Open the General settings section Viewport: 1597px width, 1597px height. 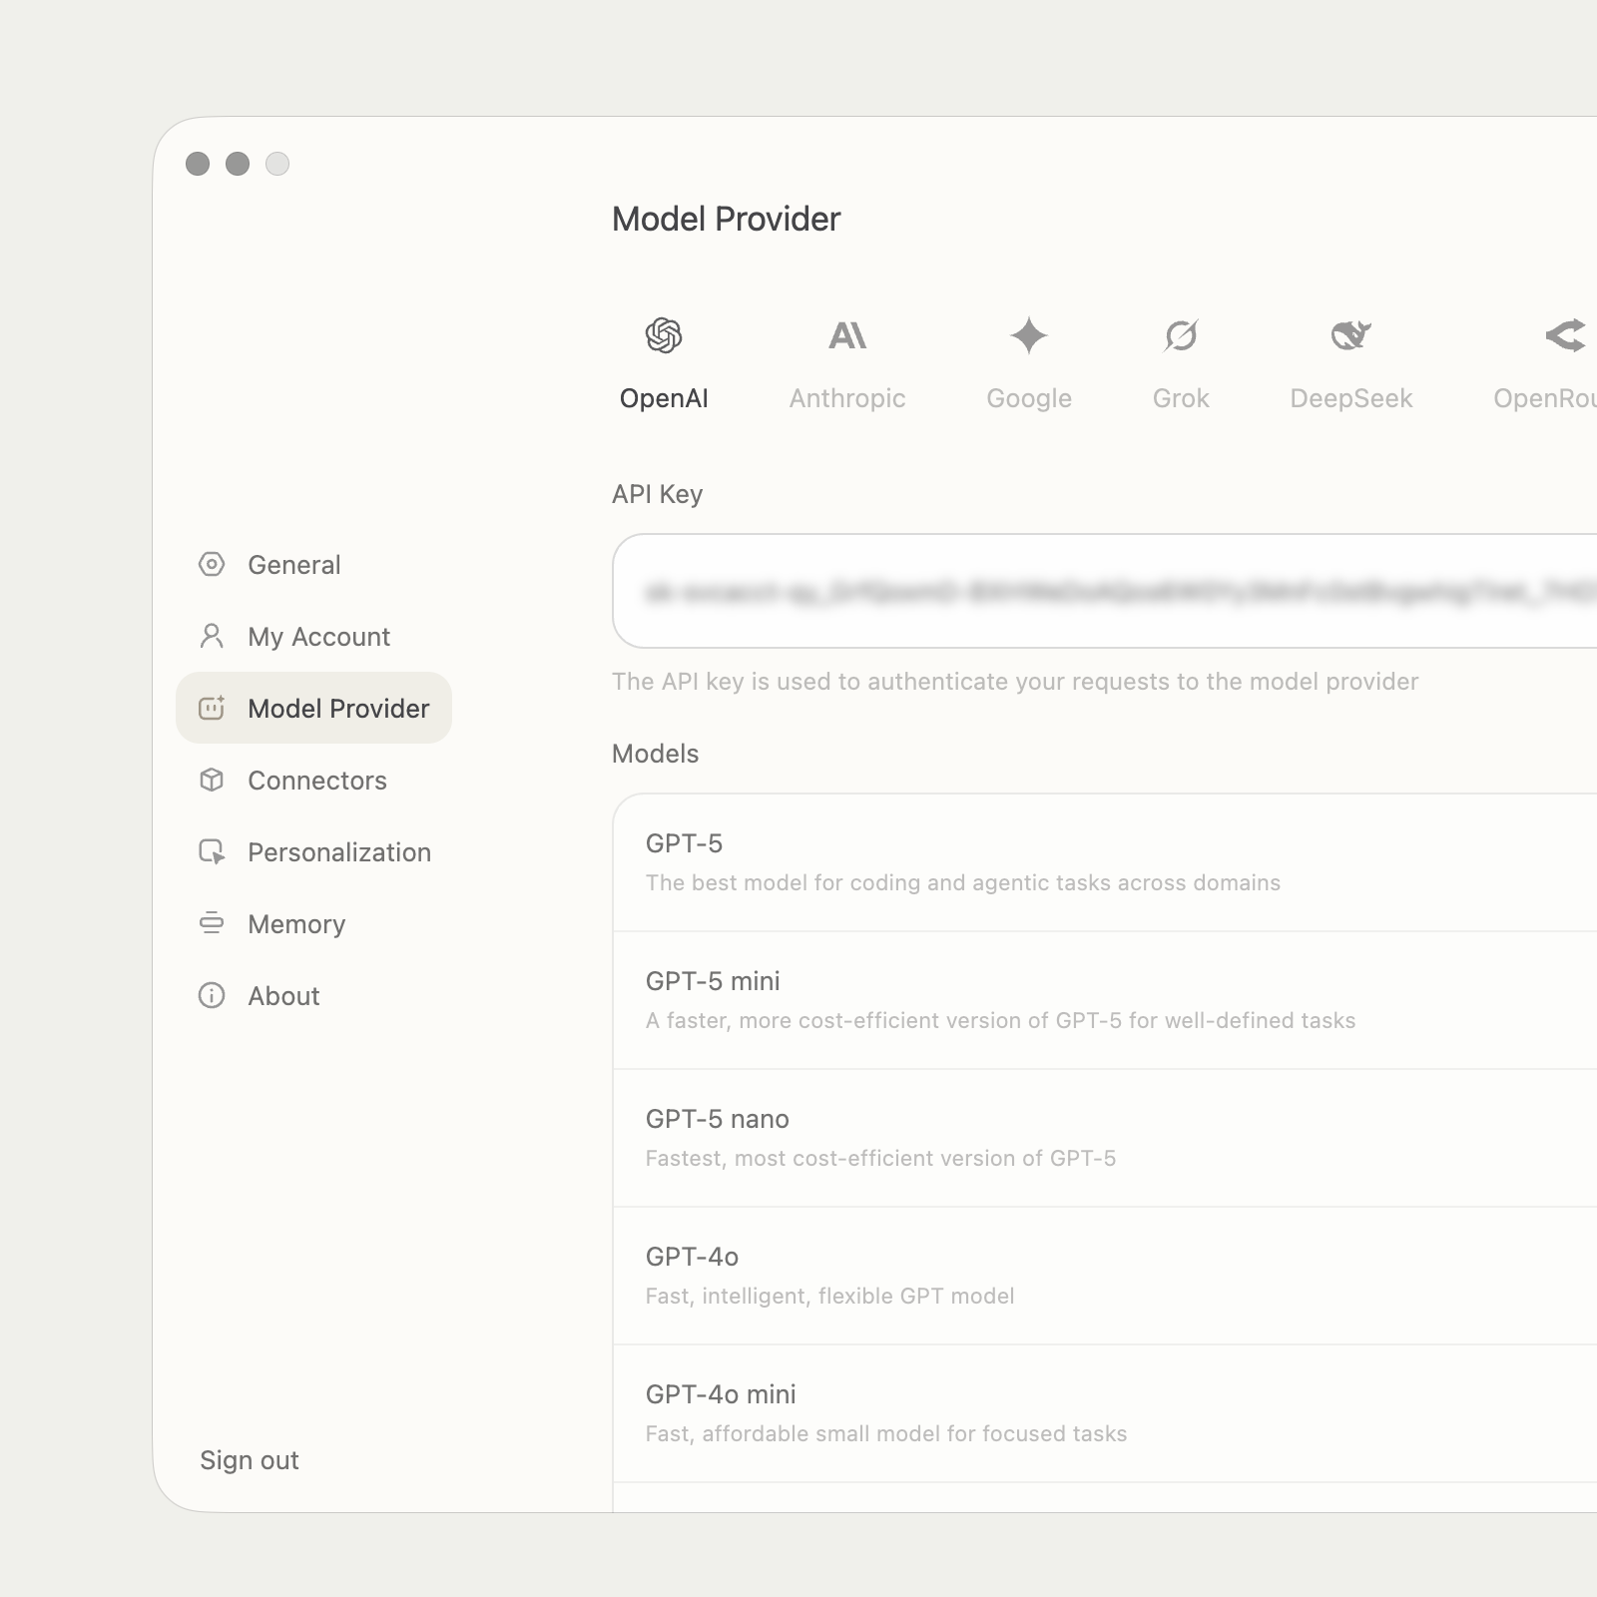[x=294, y=565]
